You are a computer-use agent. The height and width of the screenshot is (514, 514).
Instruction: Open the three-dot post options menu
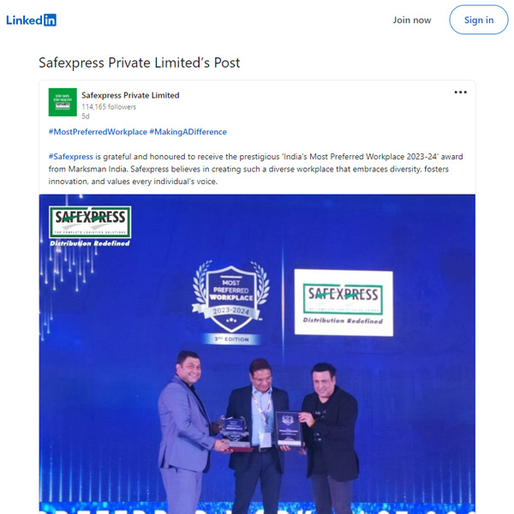(460, 93)
